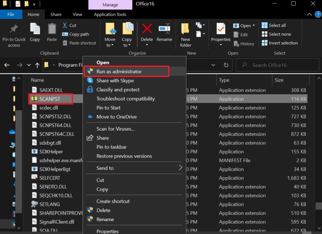The width and height of the screenshot is (322, 234).
Task: Switch to the View tab
Action: coord(77,14)
